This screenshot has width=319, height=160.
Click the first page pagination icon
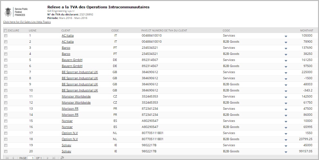7,158
